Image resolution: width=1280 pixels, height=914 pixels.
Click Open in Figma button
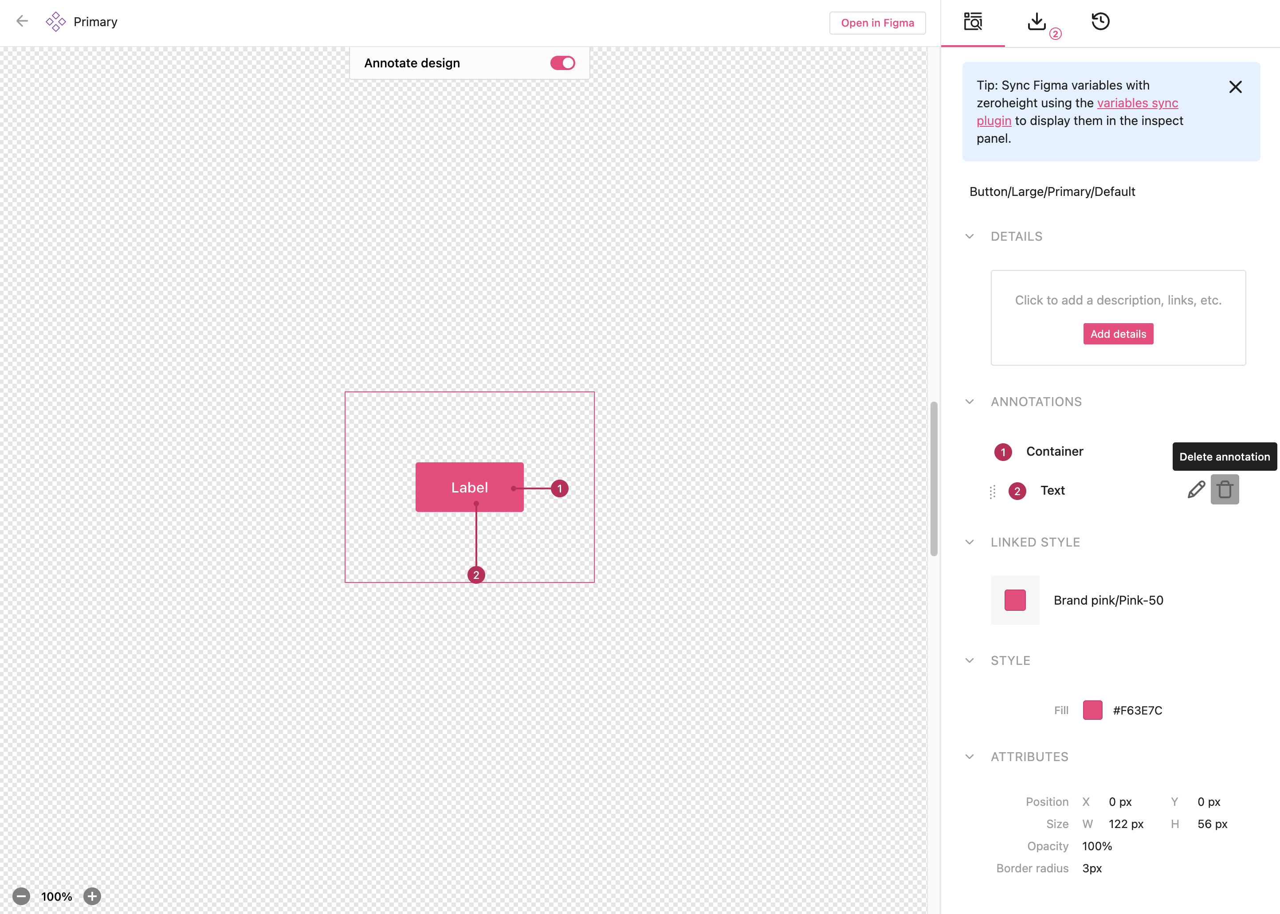[877, 23]
